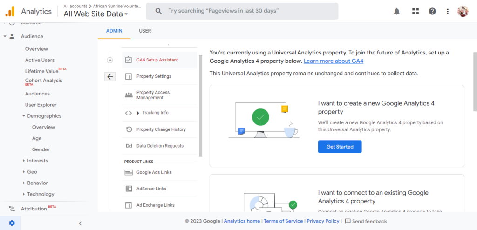Click the Audience person icon
This screenshot has height=230, width=477.
(12, 36)
